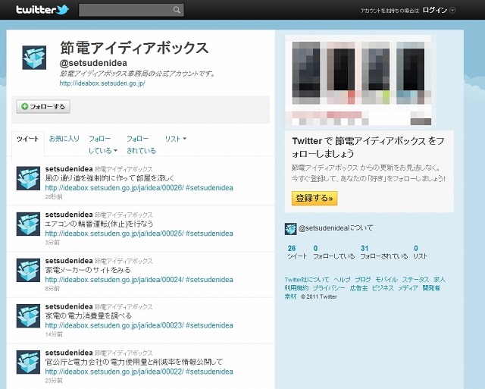Click small avatar beside @setsudenideaについて
This screenshot has height=389, width=485.
(x=290, y=229)
